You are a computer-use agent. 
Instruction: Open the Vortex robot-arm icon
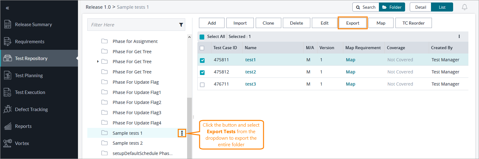[x=7, y=143]
